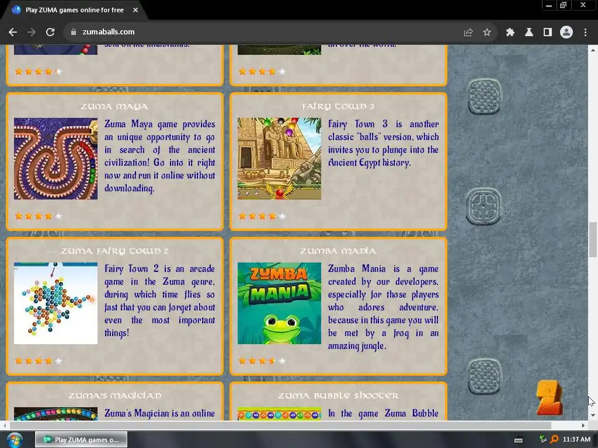598x448 pixels.
Task: Open the Windows Start orb
Action: (15, 440)
